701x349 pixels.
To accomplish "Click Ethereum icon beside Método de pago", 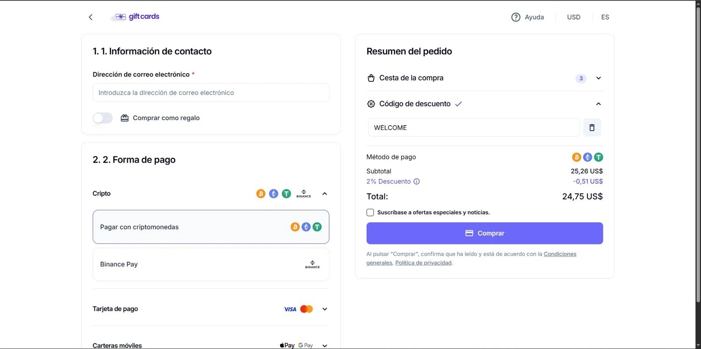I will (587, 157).
